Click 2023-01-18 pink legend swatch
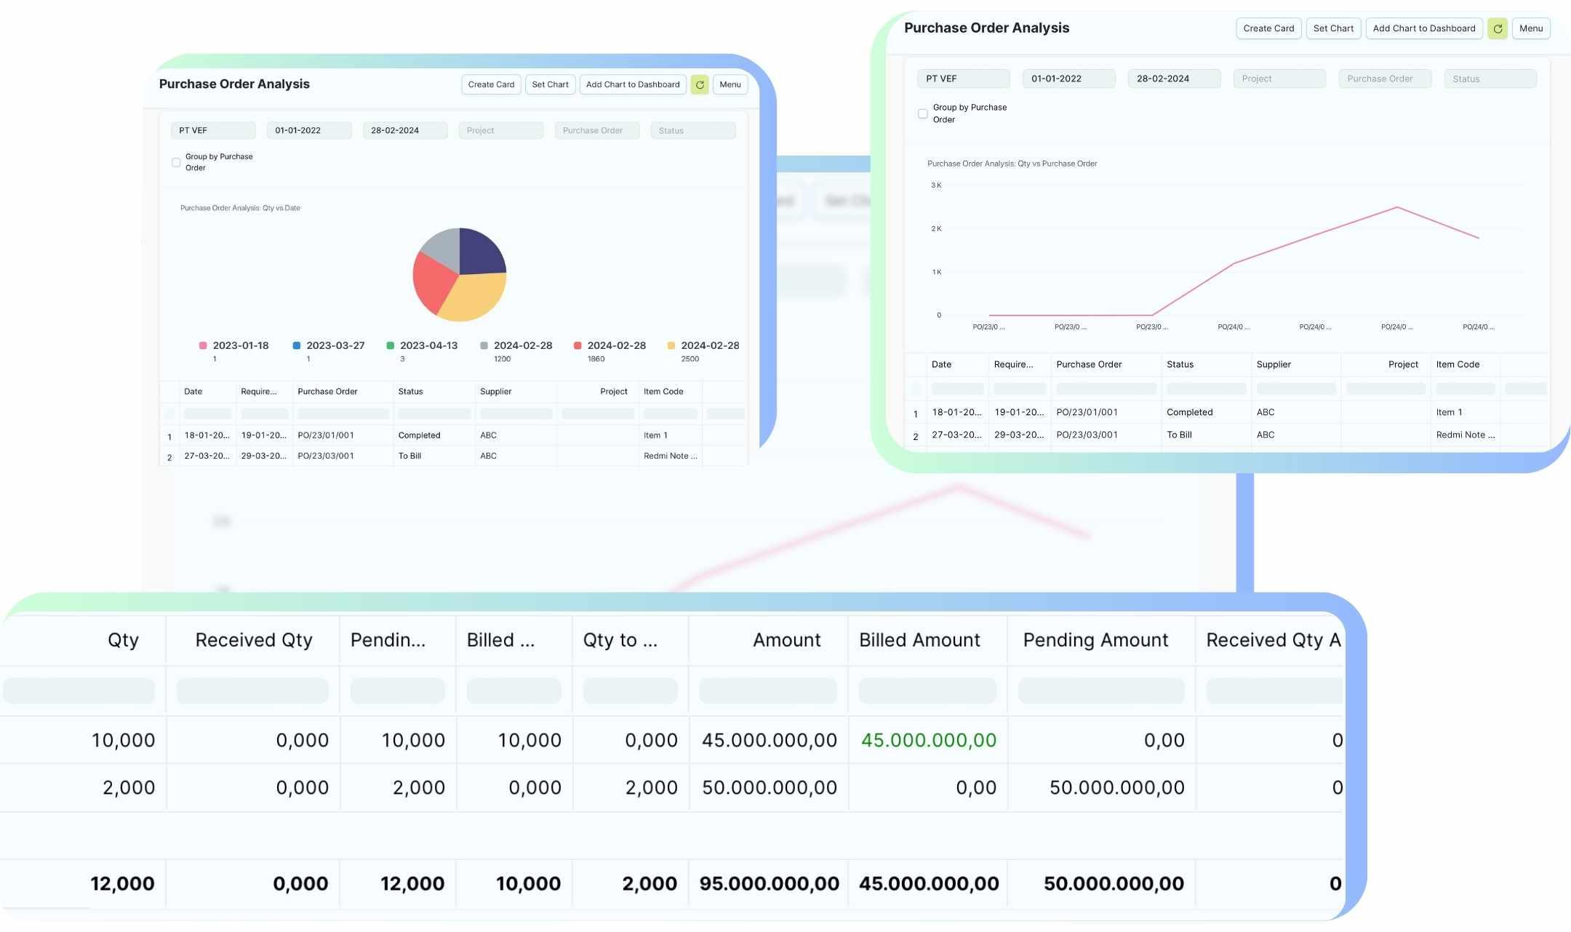The height and width of the screenshot is (932, 1571). (x=203, y=346)
